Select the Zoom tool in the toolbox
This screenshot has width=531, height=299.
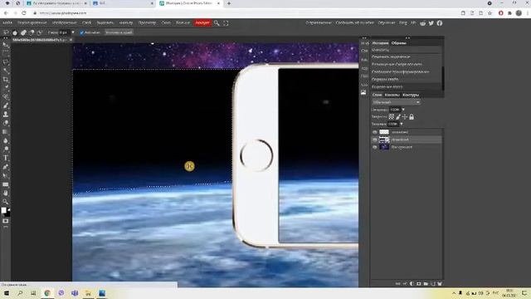tap(6, 202)
